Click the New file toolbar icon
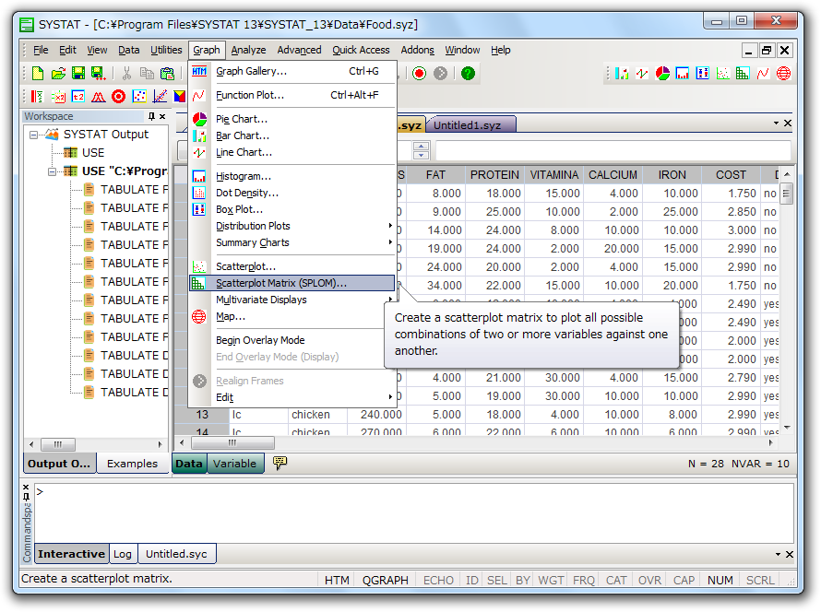This screenshot has height=612, width=821. [x=38, y=73]
